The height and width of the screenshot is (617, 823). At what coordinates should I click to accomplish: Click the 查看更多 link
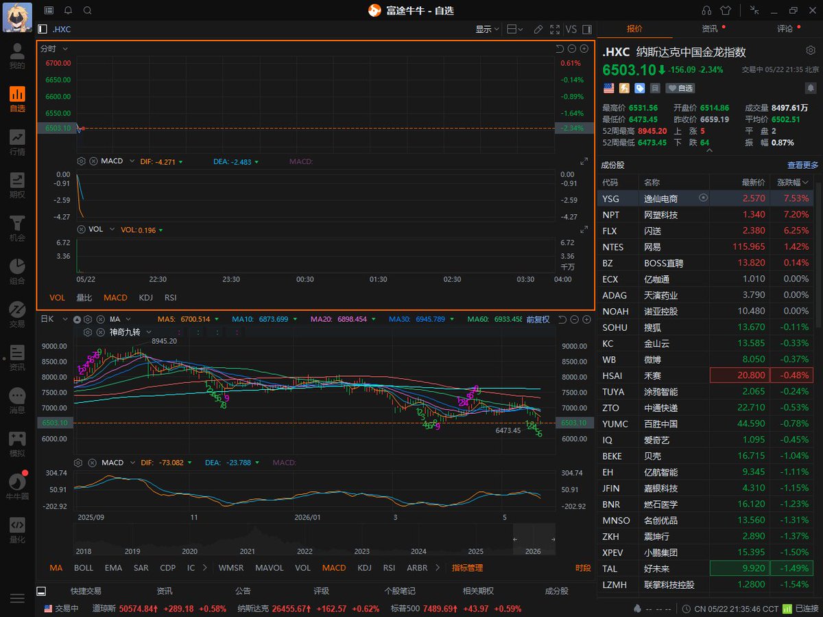tap(802, 165)
